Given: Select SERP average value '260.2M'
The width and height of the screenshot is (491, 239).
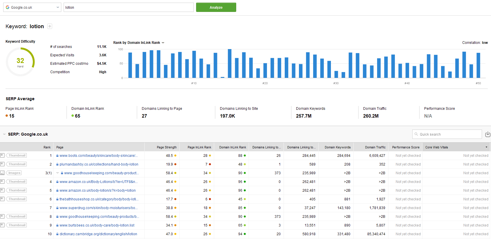Looking at the screenshot, I should tap(371, 116).
